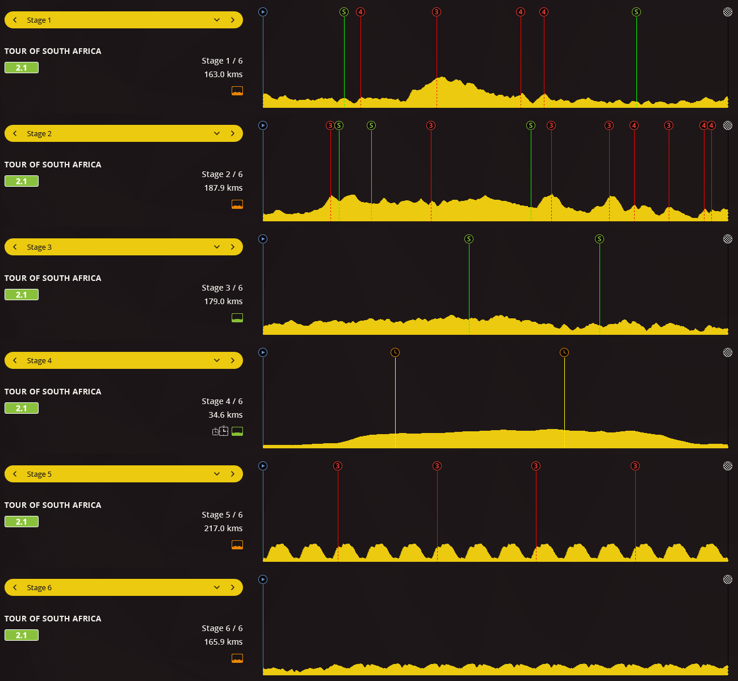This screenshot has height=681, width=738.
Task: Click the '163.0 kms' distance text
Action: click(x=223, y=74)
